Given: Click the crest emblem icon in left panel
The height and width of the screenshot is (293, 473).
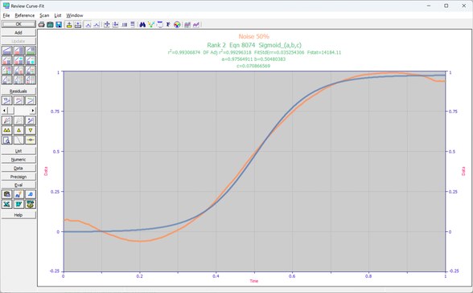Looking at the screenshot, I should [31, 204].
